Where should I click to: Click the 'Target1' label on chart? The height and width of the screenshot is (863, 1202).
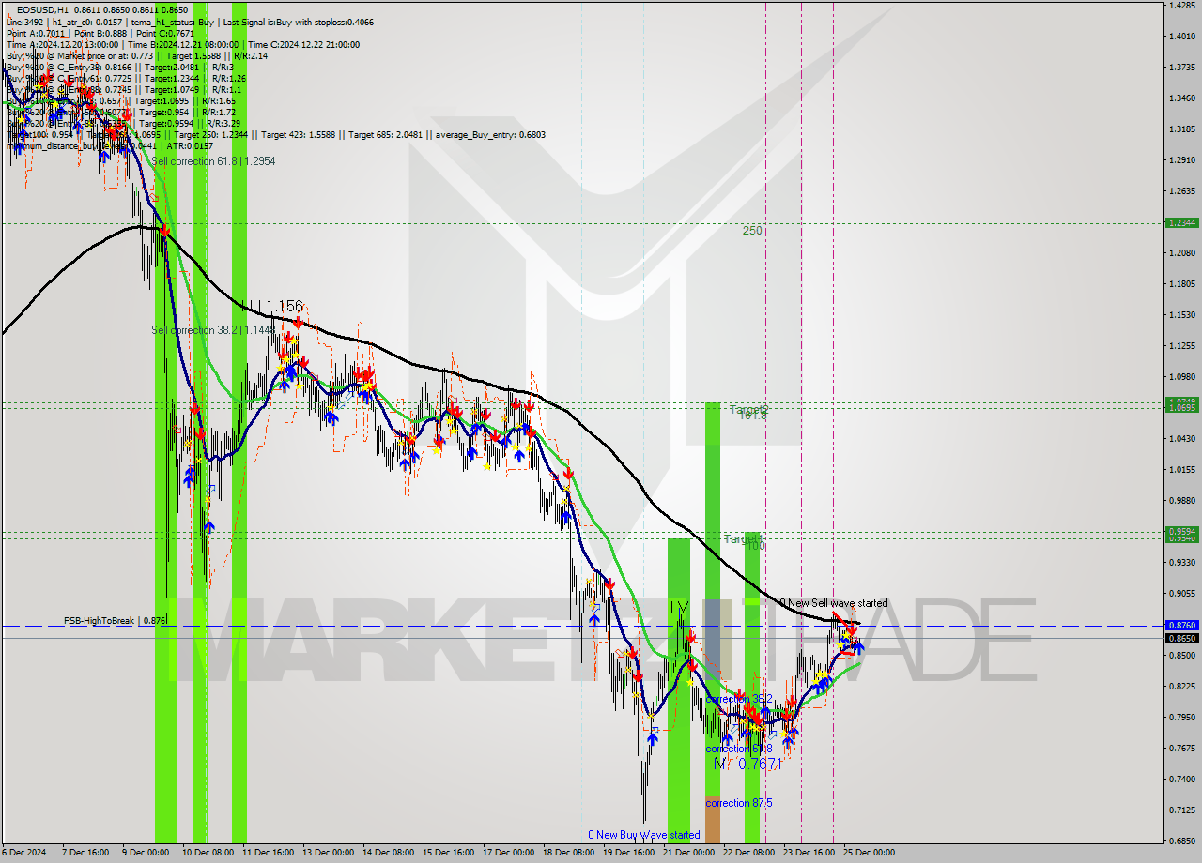(742, 538)
